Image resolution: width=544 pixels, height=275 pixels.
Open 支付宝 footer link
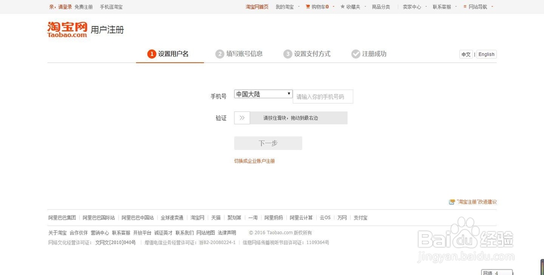tap(361, 218)
